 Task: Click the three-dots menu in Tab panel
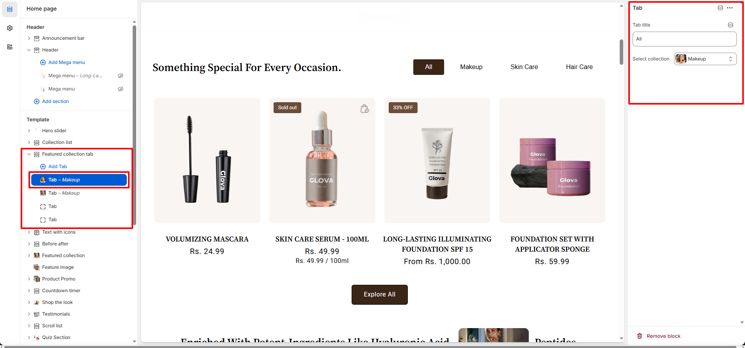[730, 8]
